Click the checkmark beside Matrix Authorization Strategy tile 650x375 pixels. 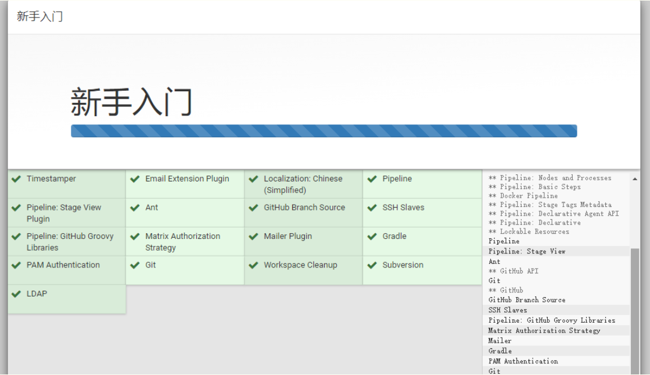click(x=135, y=237)
